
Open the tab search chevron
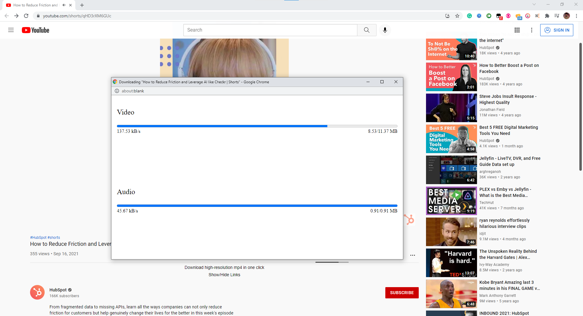pyautogui.click(x=534, y=4)
